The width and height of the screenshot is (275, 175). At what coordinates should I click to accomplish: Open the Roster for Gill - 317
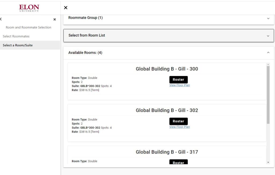[178, 162]
